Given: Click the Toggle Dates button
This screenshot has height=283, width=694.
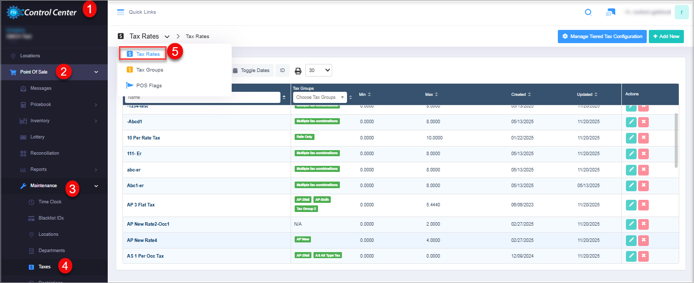Looking at the screenshot, I should (x=251, y=70).
